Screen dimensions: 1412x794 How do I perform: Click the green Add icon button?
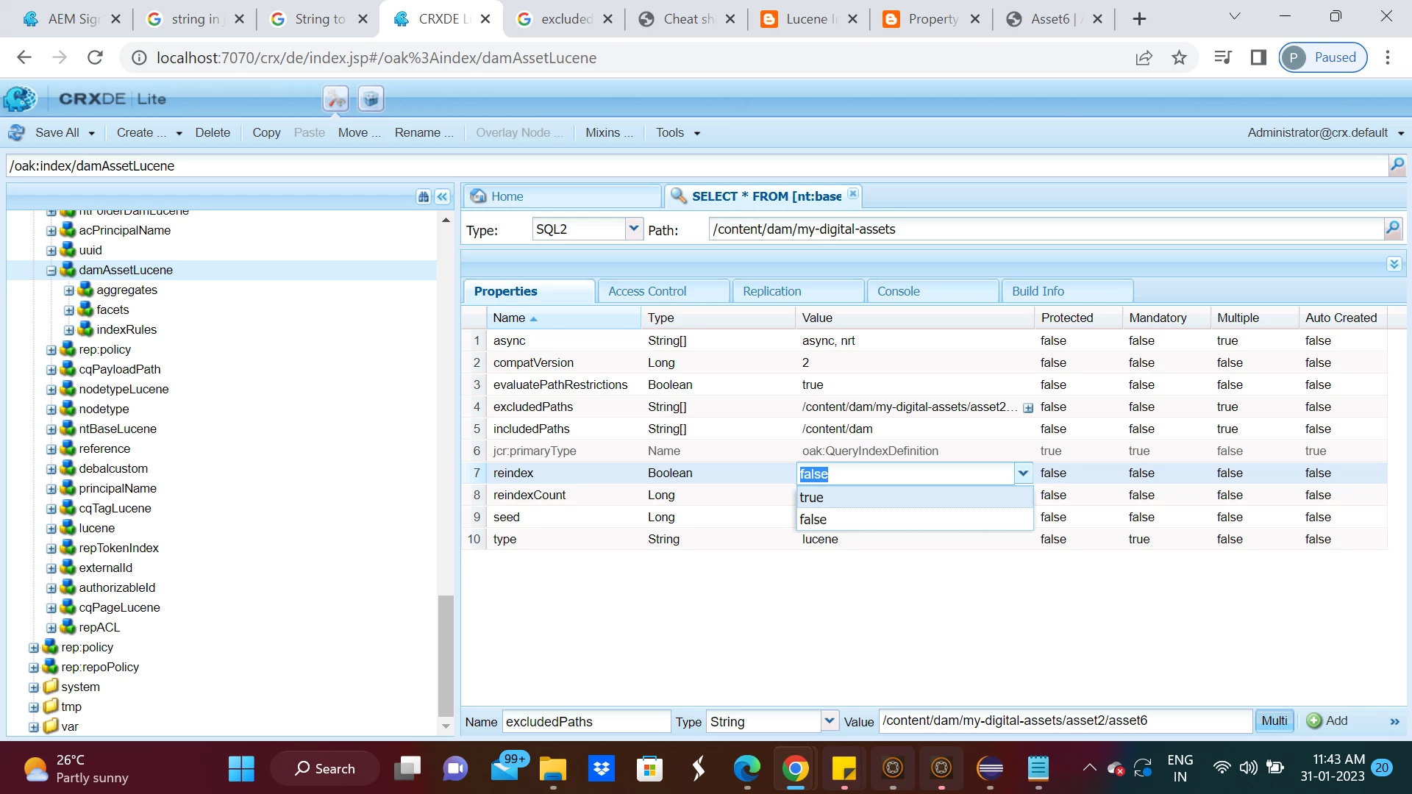pyautogui.click(x=1314, y=721)
